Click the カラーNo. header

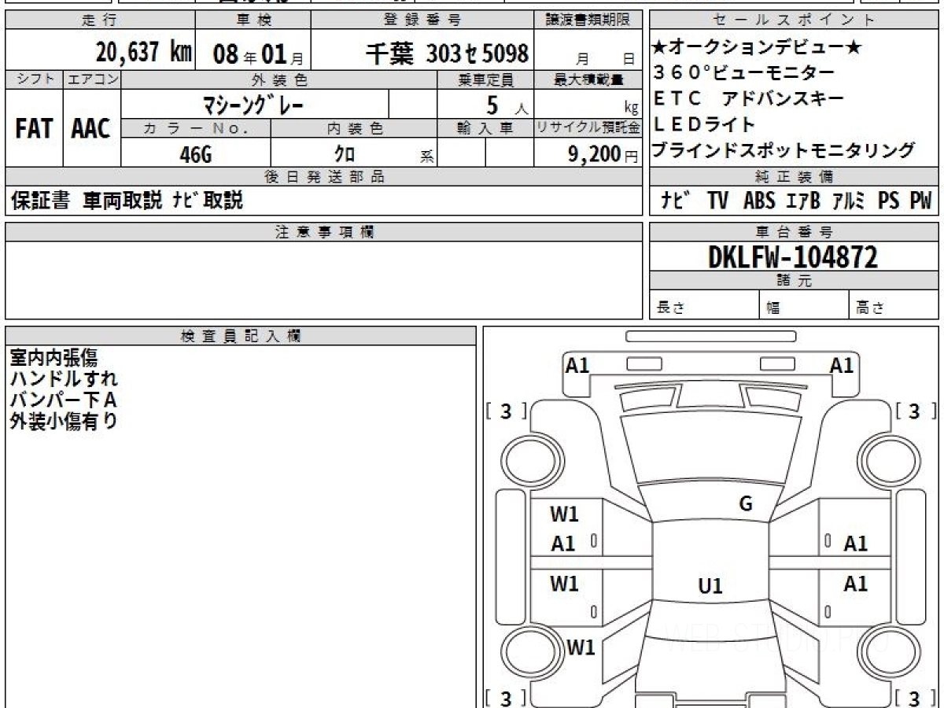[x=196, y=127]
